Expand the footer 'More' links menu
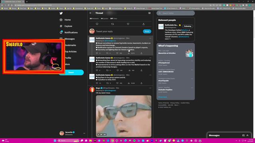255x143 pixels. (177, 105)
